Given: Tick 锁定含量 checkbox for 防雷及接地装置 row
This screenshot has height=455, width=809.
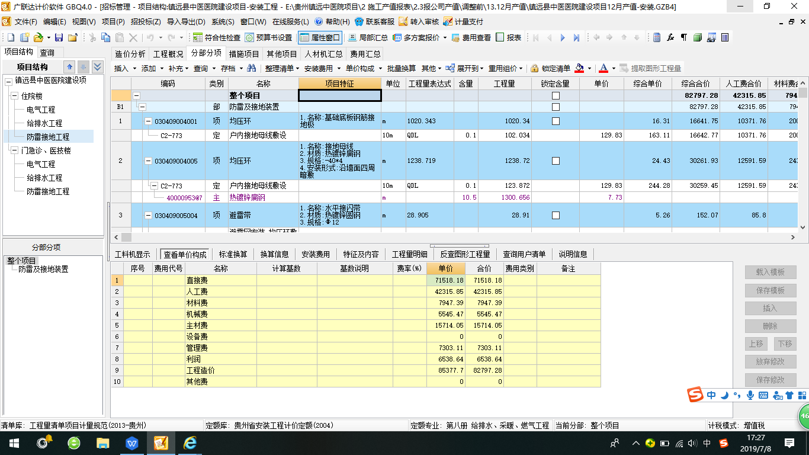Looking at the screenshot, I should 556,107.
